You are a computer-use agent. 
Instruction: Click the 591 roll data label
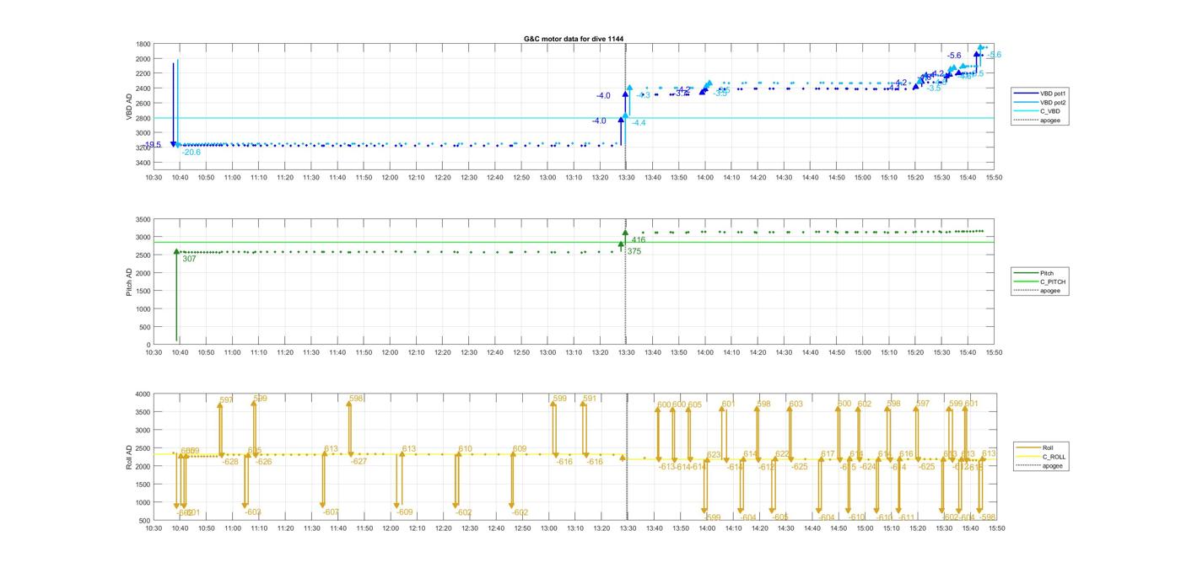(x=590, y=399)
